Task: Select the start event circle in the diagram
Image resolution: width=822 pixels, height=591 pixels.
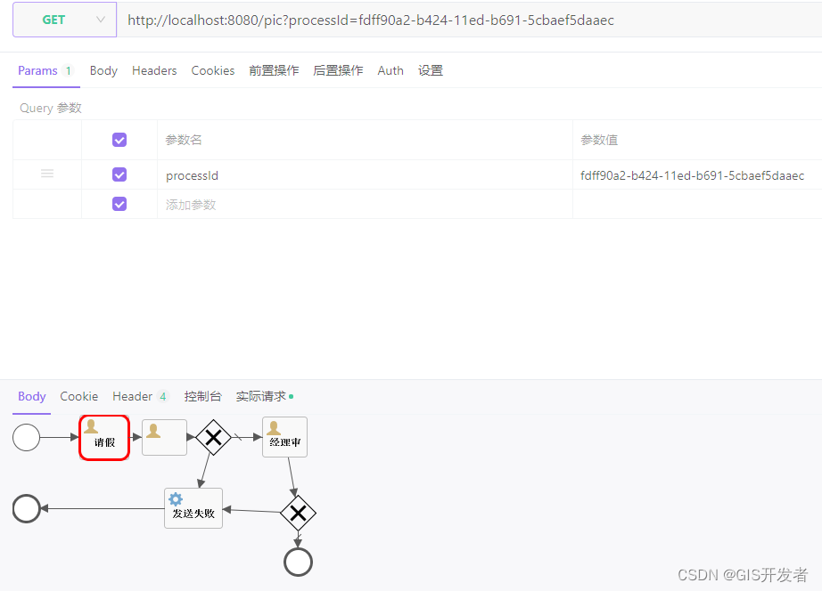Action: (26, 437)
